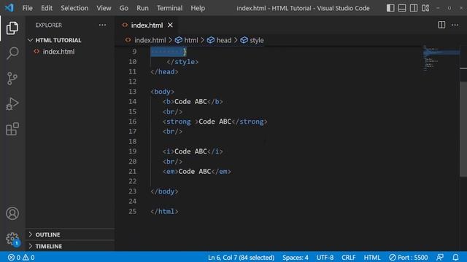The width and height of the screenshot is (467, 262).
Task: Open the Explorer view in activity bar
Action: coord(12,28)
